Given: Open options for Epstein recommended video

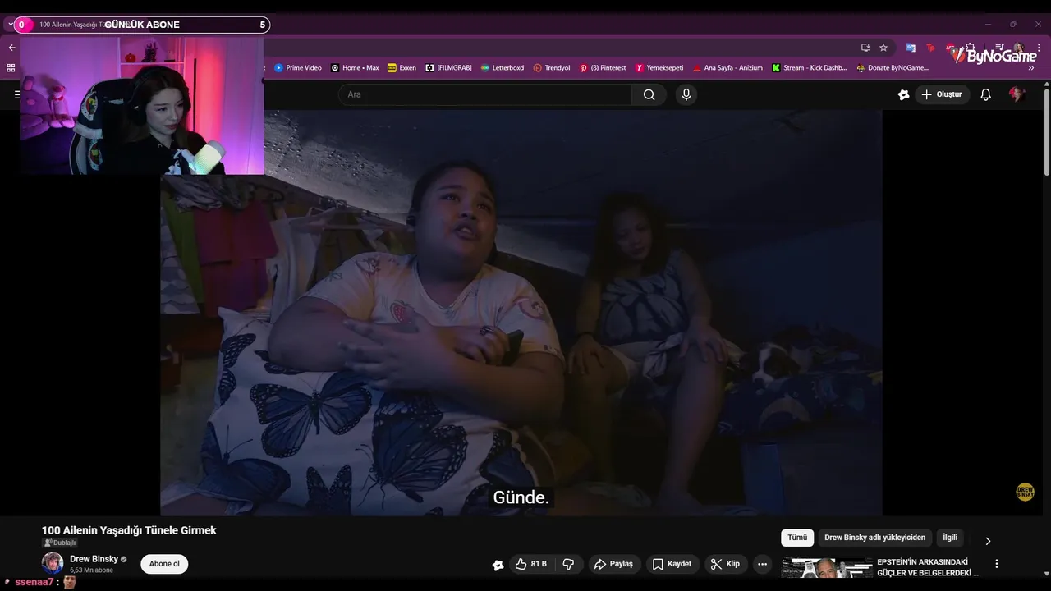Looking at the screenshot, I should pyautogui.click(x=997, y=564).
